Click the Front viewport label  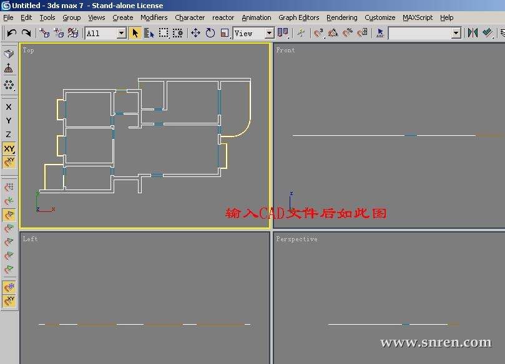pyautogui.click(x=285, y=50)
